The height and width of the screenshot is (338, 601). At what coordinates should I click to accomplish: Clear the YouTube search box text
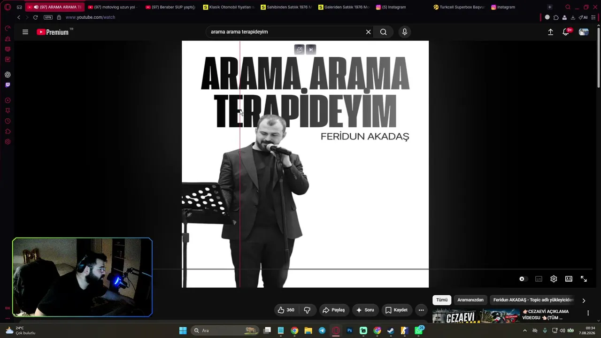pyautogui.click(x=369, y=32)
